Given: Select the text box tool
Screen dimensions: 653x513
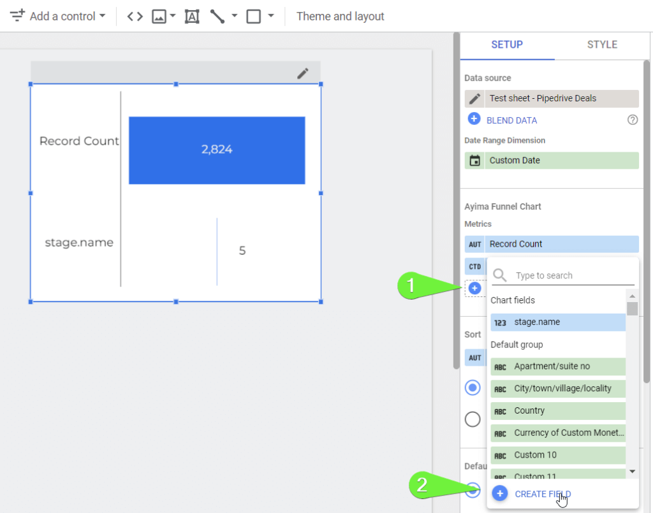Looking at the screenshot, I should tap(192, 16).
